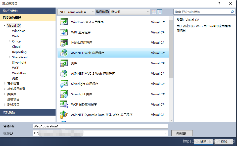Select the Workflow category
Image resolution: width=237 pixels, height=146 pixels.
point(19,73)
